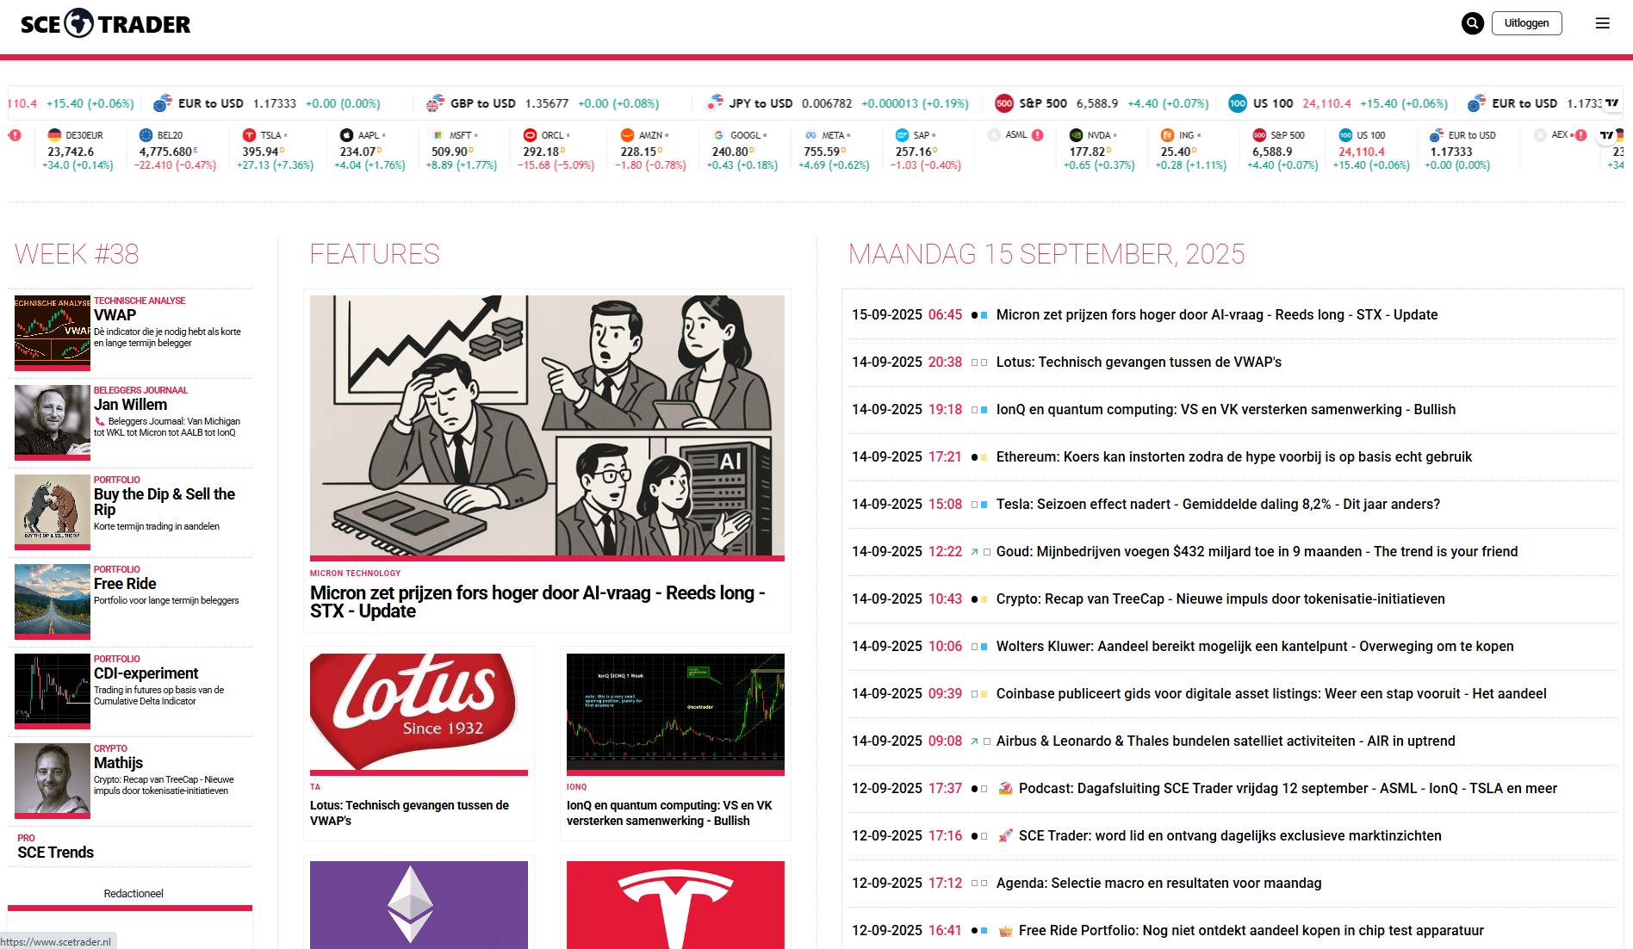
Task: Click the Meta logo in META ticker
Action: (810, 135)
